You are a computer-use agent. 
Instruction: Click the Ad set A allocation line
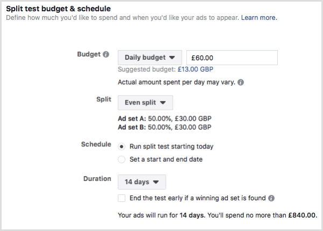(165, 118)
